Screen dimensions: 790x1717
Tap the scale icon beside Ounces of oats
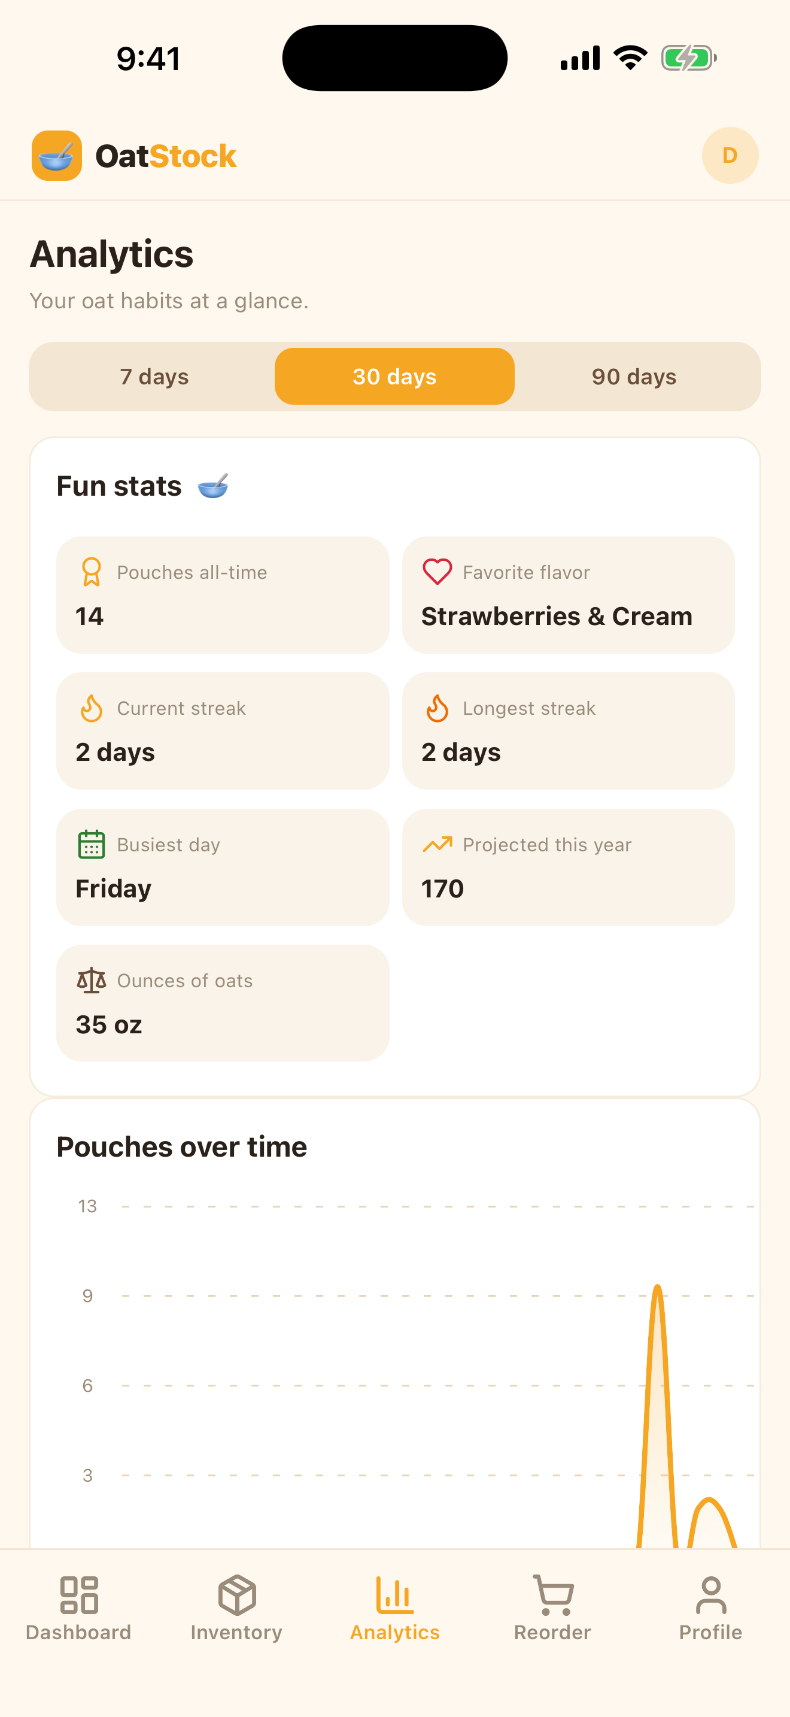(x=91, y=981)
